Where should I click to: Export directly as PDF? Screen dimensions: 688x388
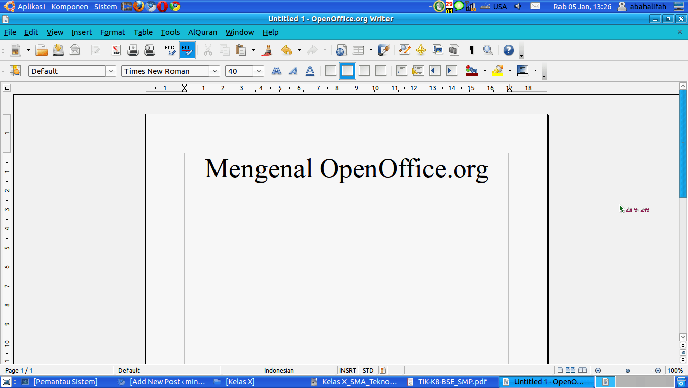116,50
